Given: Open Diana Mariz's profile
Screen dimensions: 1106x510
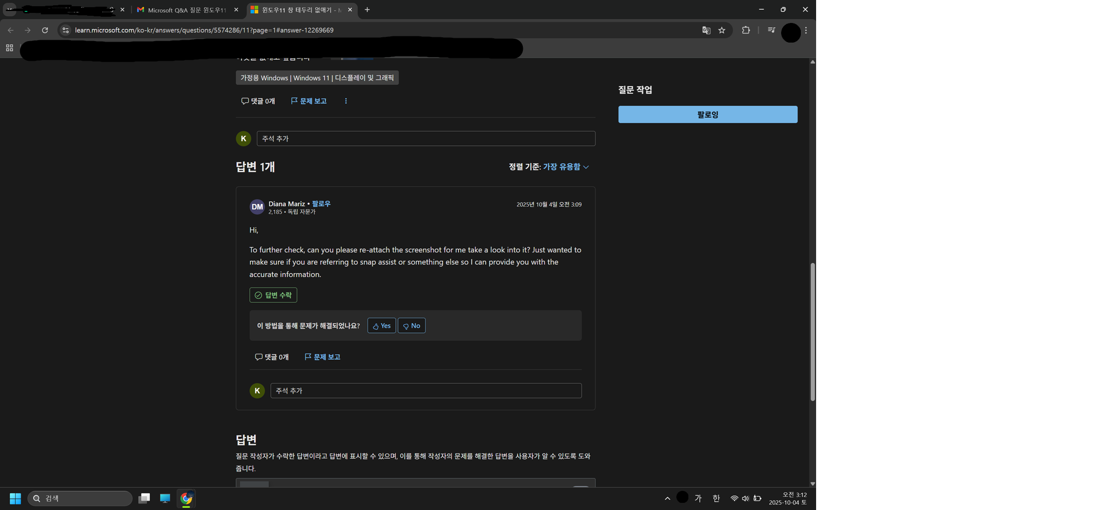Looking at the screenshot, I should (x=287, y=204).
